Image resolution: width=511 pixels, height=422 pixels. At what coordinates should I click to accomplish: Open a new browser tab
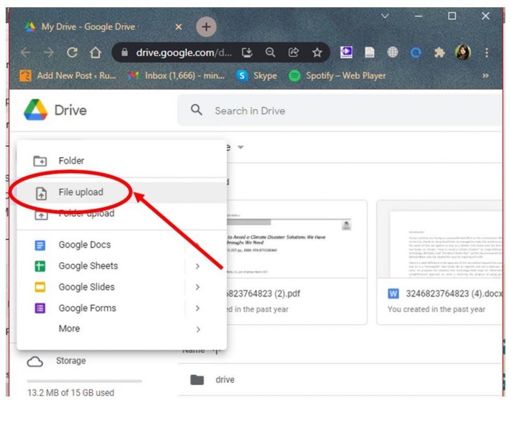[x=206, y=27]
